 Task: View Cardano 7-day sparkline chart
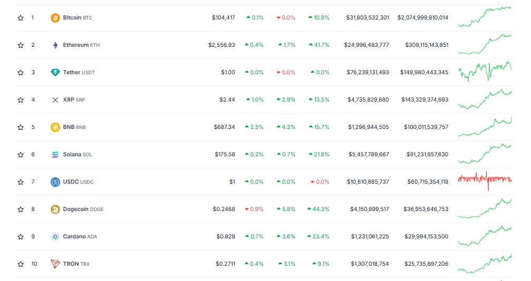pyautogui.click(x=485, y=236)
